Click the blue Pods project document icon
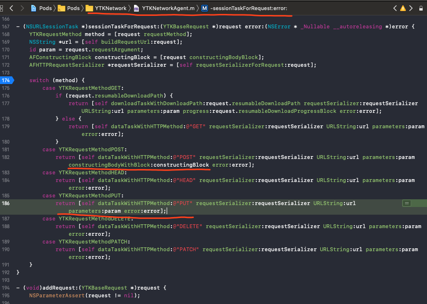This screenshot has height=304, width=427. [34, 8]
